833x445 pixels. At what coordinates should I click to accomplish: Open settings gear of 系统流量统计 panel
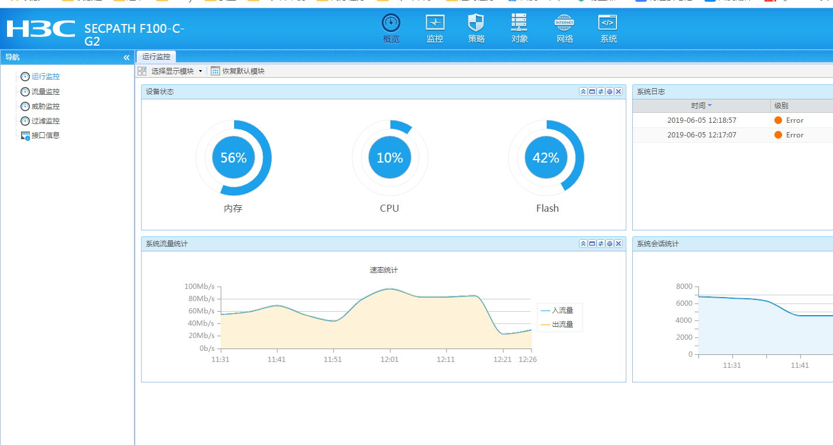tap(609, 244)
